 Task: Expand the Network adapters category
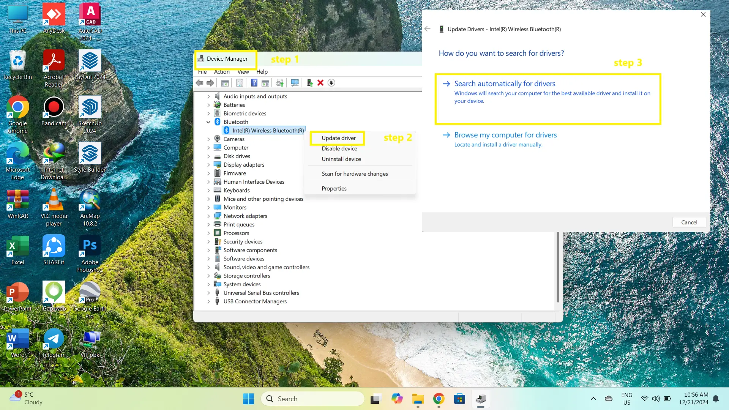(208, 216)
